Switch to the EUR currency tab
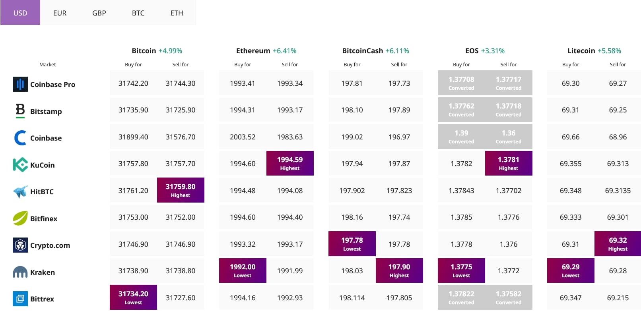Image resolution: width=641 pixels, height=311 pixels. (60, 13)
